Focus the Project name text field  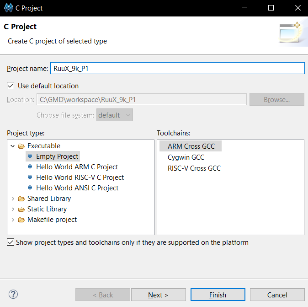point(178,68)
